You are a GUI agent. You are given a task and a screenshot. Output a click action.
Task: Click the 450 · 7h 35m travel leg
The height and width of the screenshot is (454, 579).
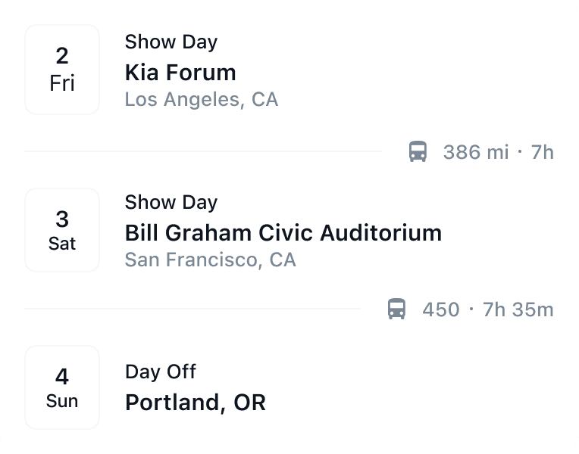point(487,309)
